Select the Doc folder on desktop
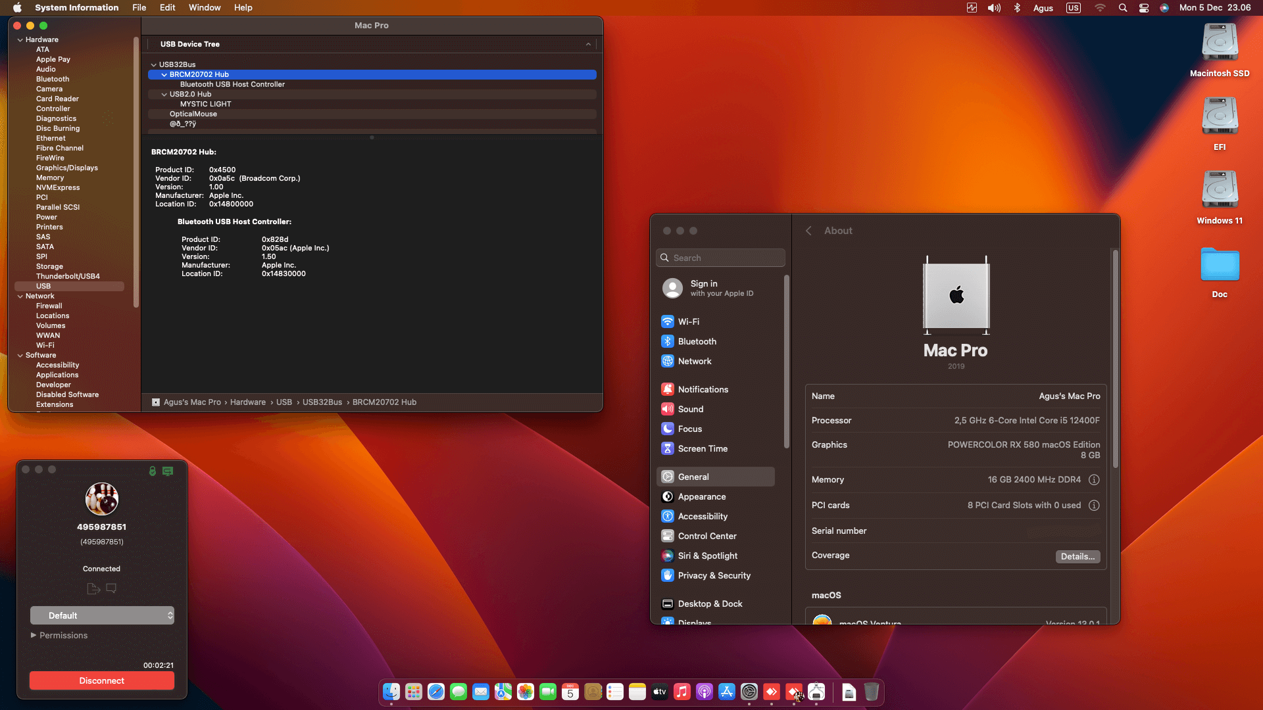This screenshot has height=710, width=1263. pos(1220,271)
